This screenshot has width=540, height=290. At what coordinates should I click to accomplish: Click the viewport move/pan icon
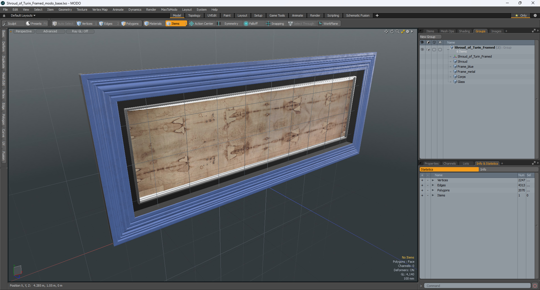(386, 31)
